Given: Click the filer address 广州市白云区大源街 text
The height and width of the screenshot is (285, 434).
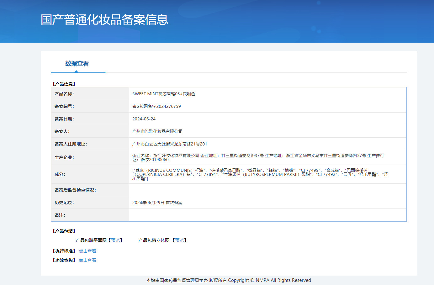Looking at the screenshot, I should point(170,144).
